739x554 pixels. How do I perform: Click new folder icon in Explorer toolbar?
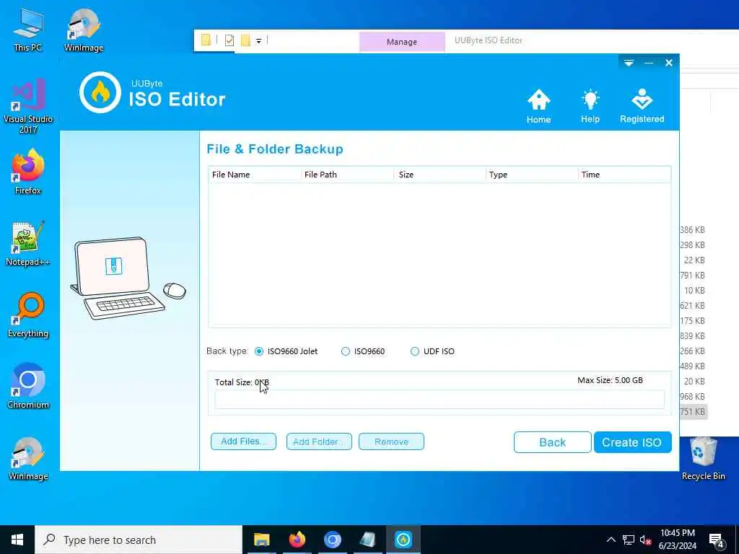point(245,40)
